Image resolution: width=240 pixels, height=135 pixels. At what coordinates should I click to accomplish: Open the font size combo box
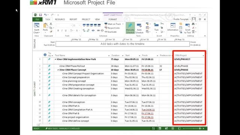pos(76,25)
